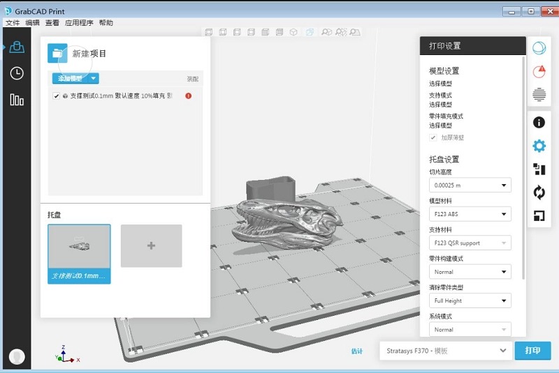Uncheck the 支撑测试0.1mm model checkbox
The height and width of the screenshot is (373, 559).
click(x=57, y=96)
